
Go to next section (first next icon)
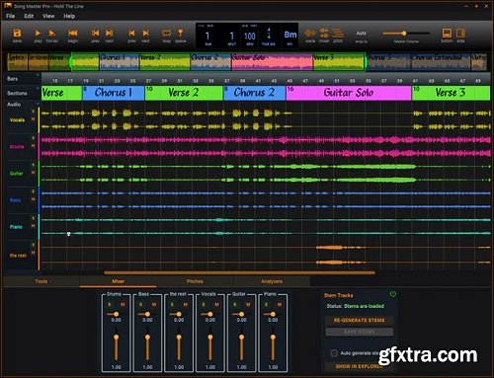pos(110,34)
